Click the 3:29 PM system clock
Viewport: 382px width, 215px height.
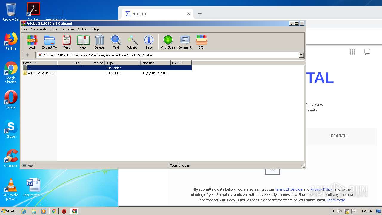tap(367, 211)
